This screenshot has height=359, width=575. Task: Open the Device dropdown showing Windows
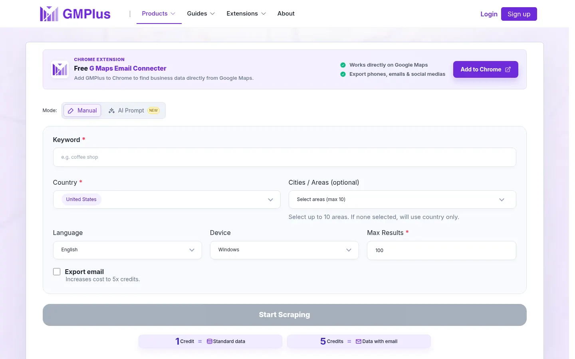click(x=284, y=250)
